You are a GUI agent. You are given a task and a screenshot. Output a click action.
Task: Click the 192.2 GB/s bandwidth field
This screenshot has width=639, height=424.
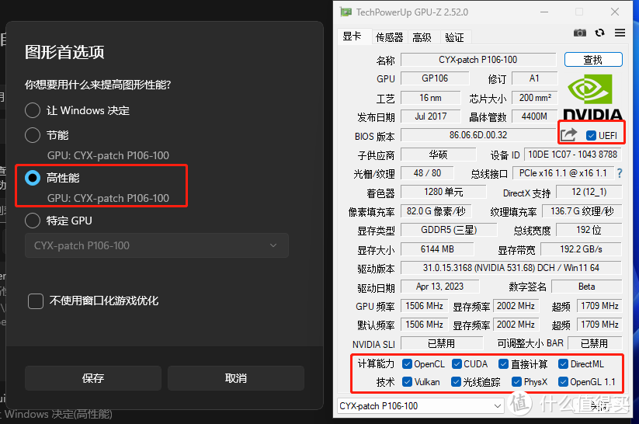tap(581, 249)
